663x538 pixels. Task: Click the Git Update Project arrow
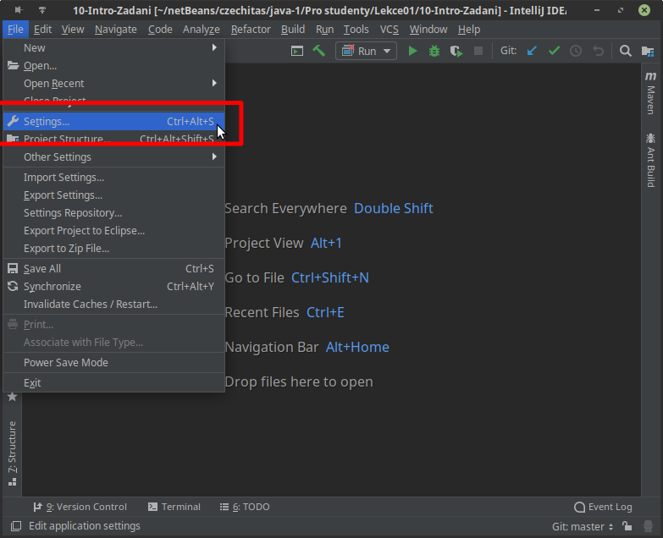tap(532, 51)
